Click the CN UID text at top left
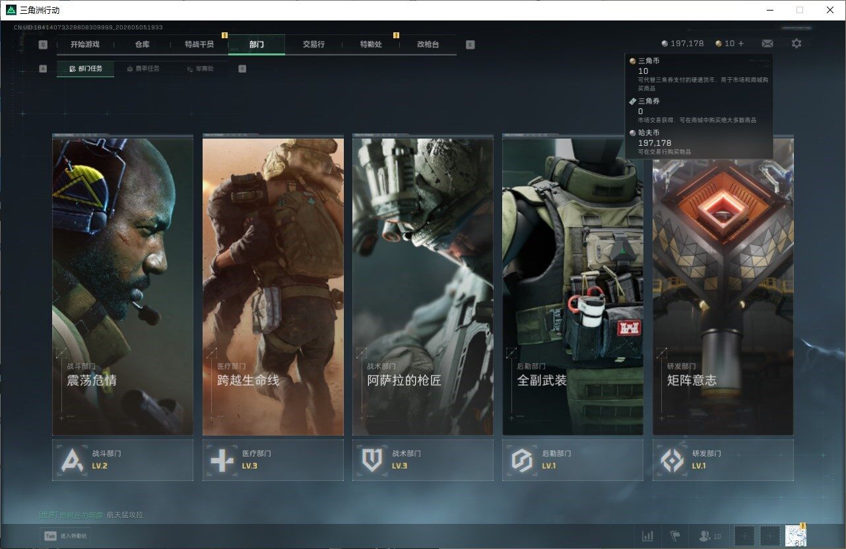Image resolution: width=846 pixels, height=549 pixels. tap(88, 28)
